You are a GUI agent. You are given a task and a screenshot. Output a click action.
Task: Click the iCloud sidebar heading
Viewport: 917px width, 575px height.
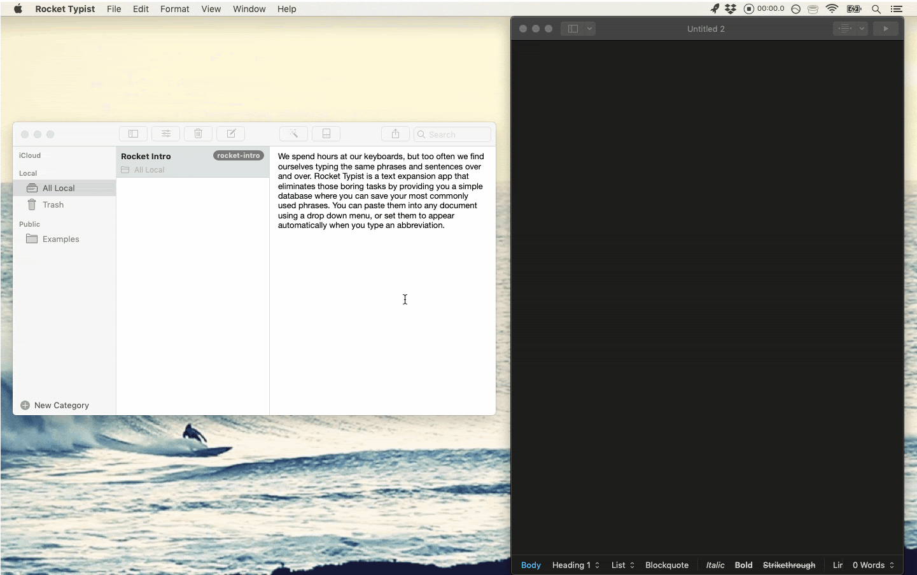[30, 155]
